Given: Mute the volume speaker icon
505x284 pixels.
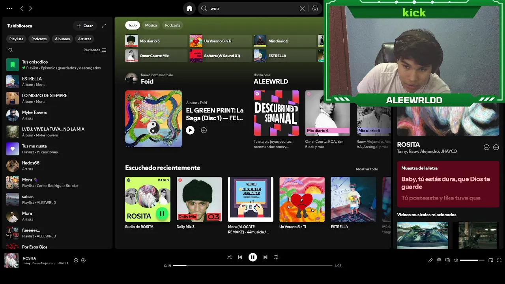Looking at the screenshot, I should point(456,260).
